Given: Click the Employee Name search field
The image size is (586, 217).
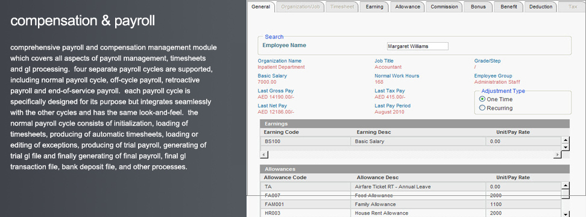Looking at the screenshot, I should point(417,46).
